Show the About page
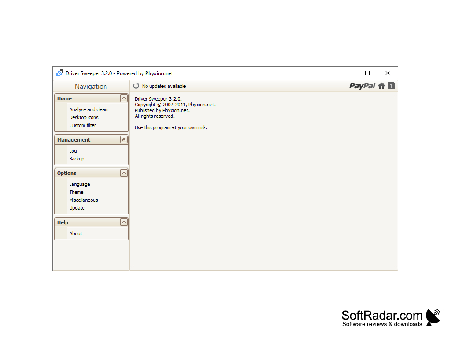The image size is (451, 338). pos(76,233)
